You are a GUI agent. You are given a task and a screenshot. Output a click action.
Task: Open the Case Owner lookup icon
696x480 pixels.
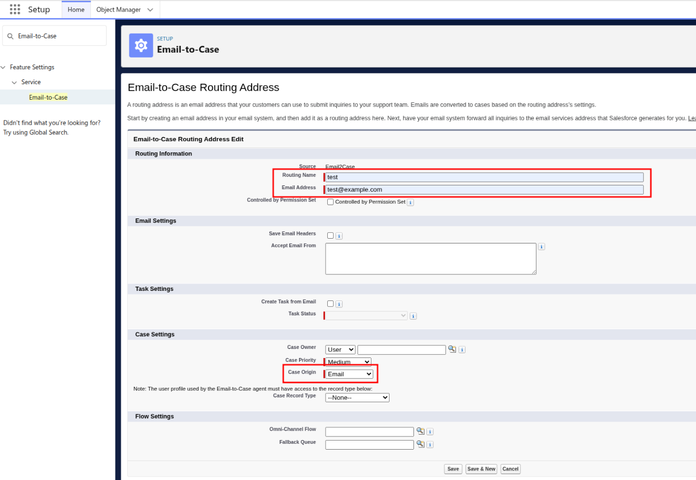click(452, 349)
